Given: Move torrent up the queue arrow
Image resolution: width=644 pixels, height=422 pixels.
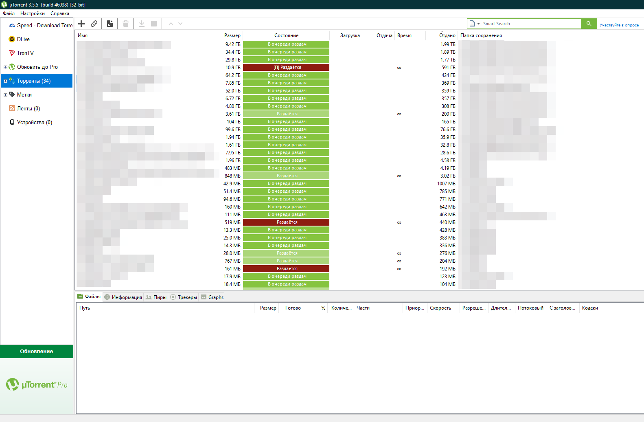Looking at the screenshot, I should click(x=171, y=24).
